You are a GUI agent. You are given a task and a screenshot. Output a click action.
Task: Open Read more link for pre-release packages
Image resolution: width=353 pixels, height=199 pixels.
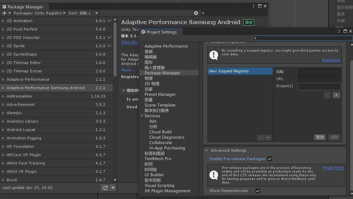coord(333,168)
